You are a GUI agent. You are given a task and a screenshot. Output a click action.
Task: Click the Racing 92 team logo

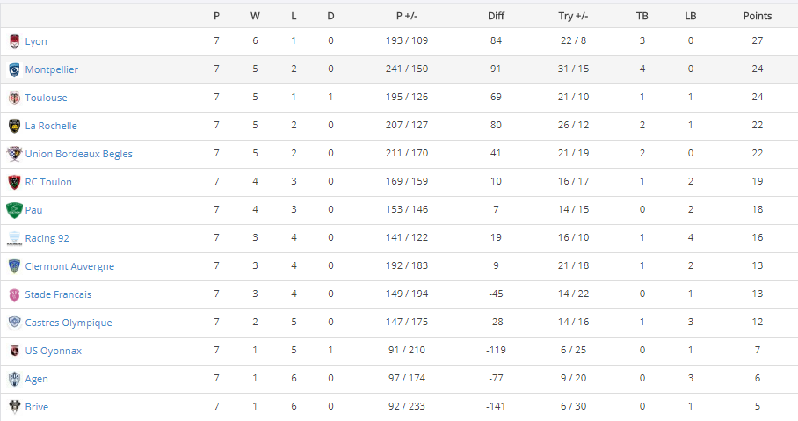tap(14, 238)
